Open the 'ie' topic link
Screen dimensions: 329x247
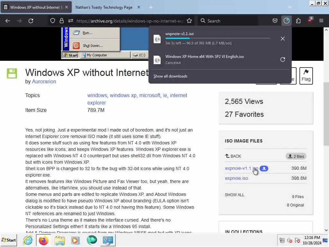coord(165,95)
